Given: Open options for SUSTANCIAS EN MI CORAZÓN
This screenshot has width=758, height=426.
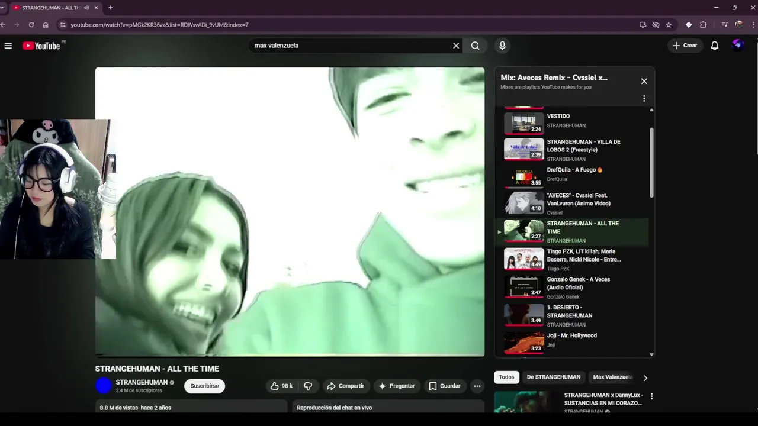Looking at the screenshot, I should [x=651, y=396].
